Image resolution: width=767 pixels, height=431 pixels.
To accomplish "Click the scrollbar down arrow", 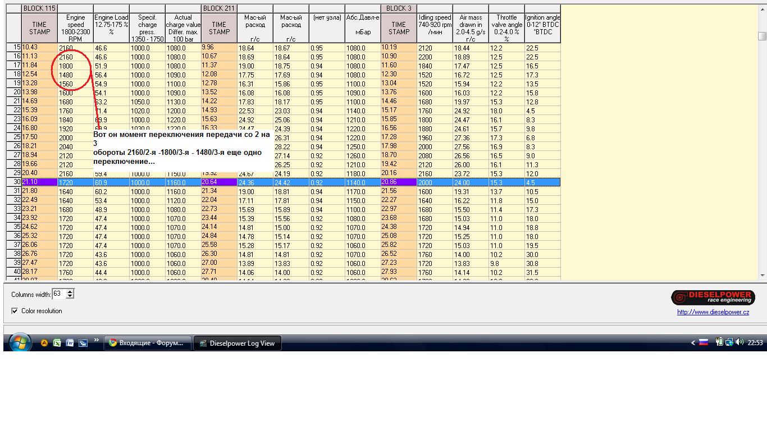I will point(762,275).
